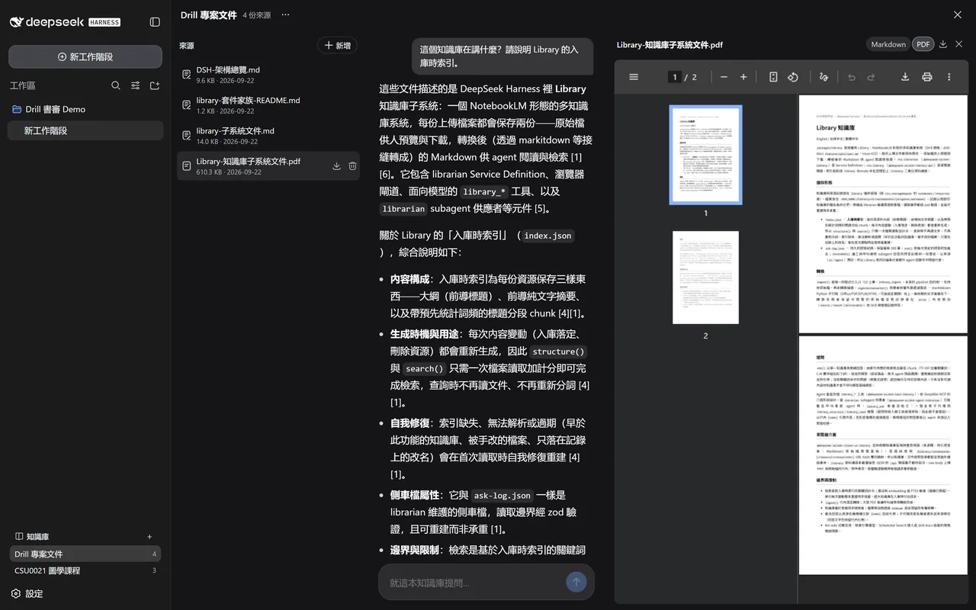The image size is (976, 610).
Task: Close the PDF preview panel
Action: pyautogui.click(x=959, y=44)
